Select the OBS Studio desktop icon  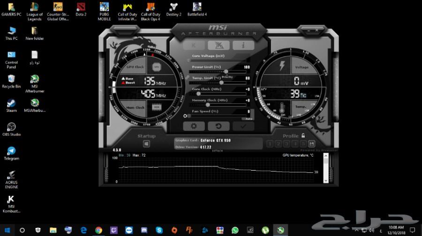(x=11, y=129)
